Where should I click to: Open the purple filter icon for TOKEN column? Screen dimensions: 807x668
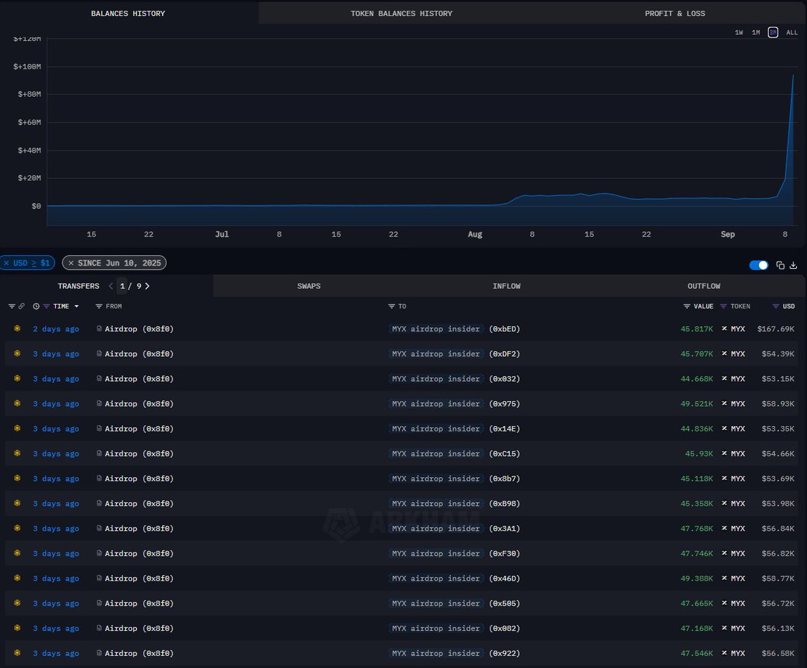point(724,306)
